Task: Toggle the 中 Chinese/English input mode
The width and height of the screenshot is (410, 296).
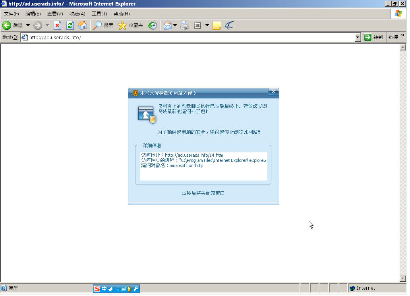Action: [104, 289]
